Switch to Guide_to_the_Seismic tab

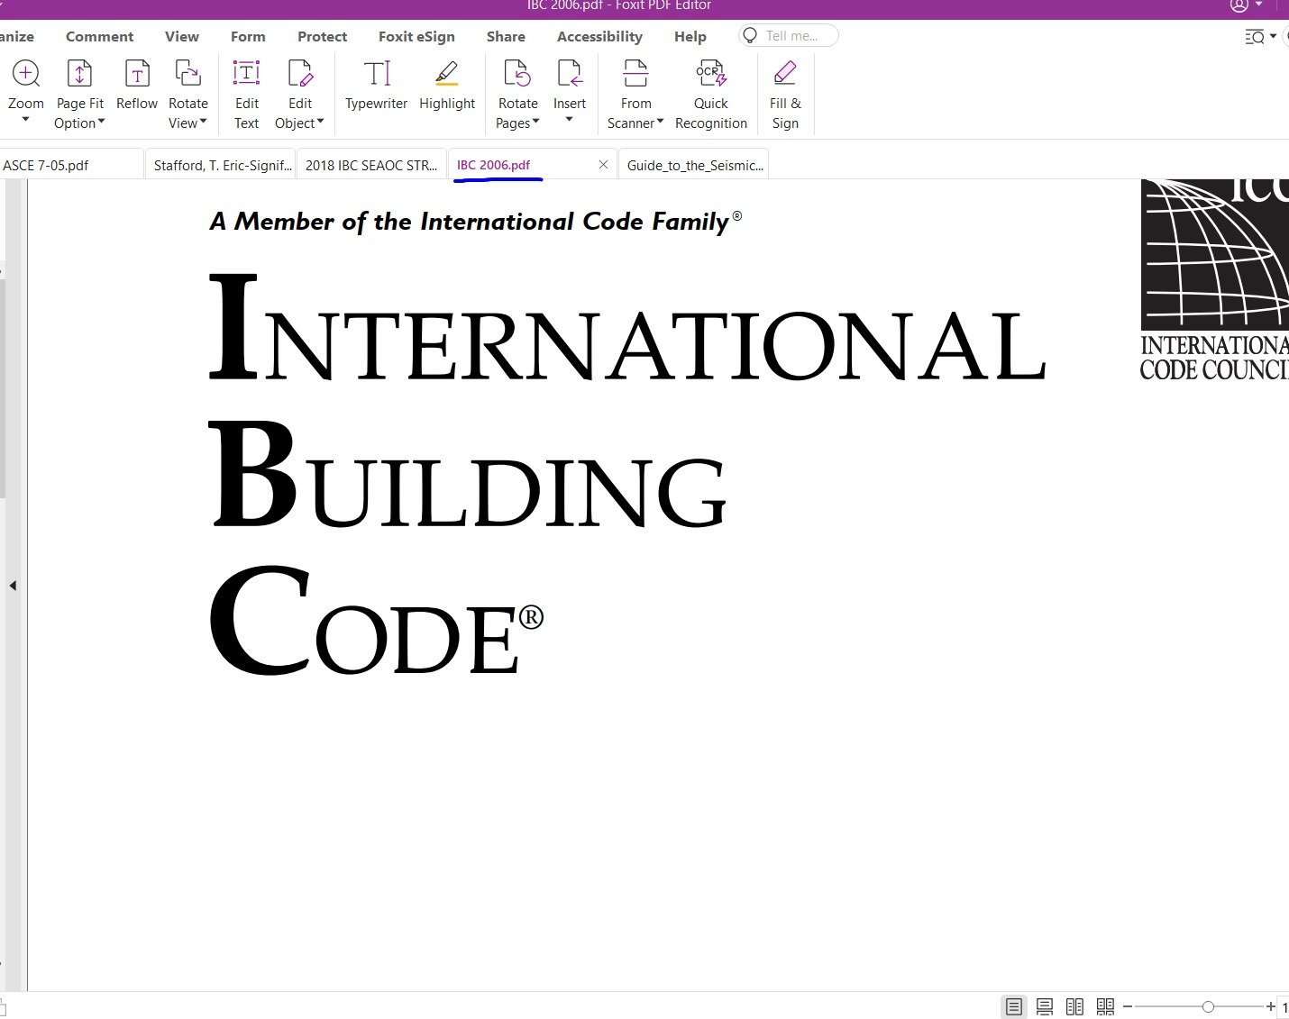tap(694, 165)
